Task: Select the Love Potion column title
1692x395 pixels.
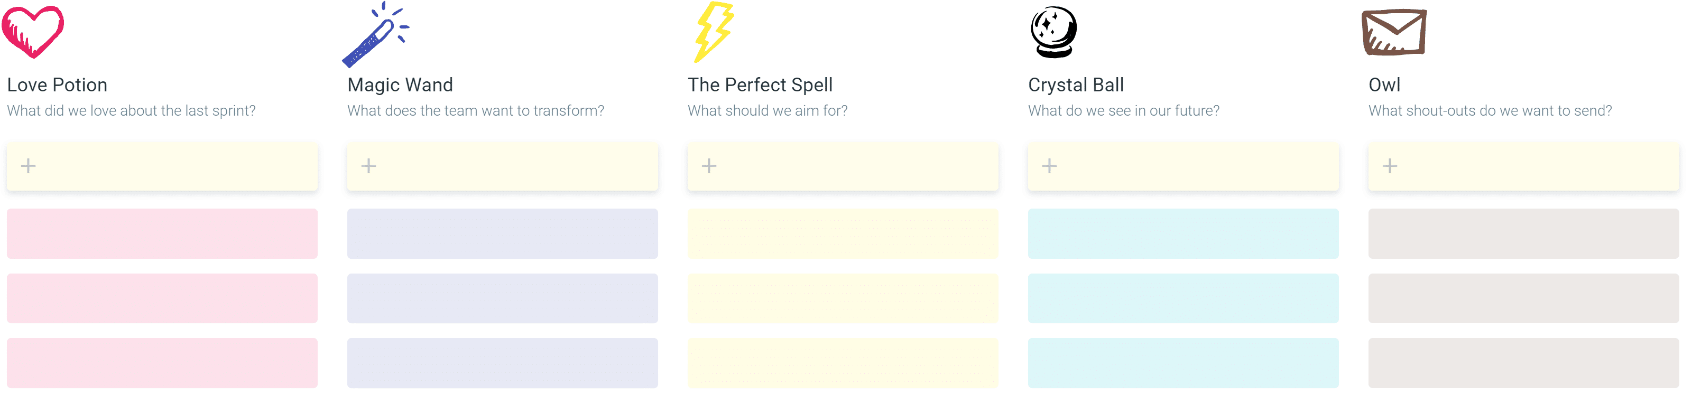Action: pos(57,84)
